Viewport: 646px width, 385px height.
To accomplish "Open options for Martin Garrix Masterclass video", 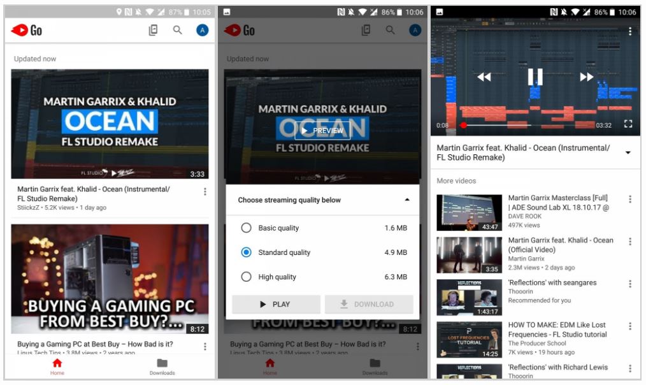I will tap(630, 200).
